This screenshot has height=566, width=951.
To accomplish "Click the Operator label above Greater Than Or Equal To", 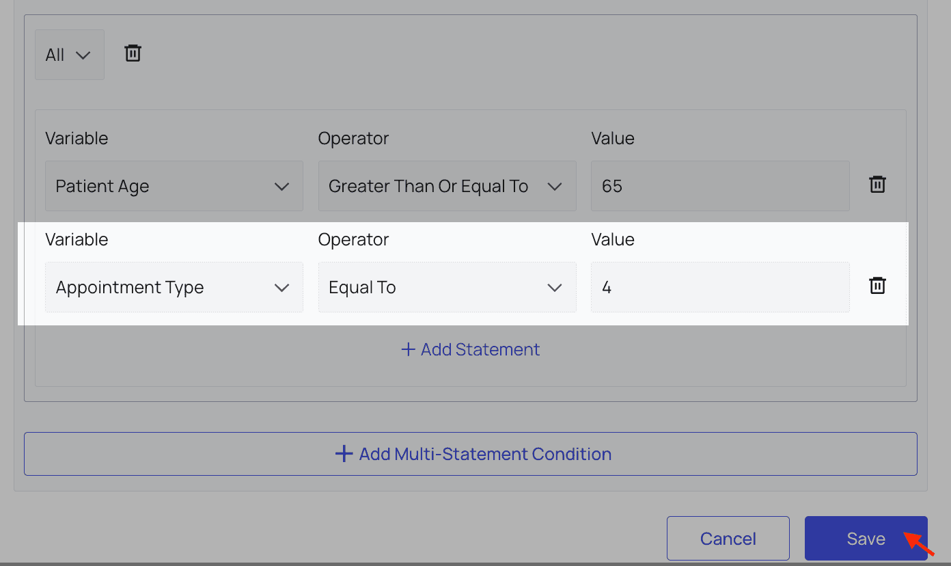I will 353,138.
